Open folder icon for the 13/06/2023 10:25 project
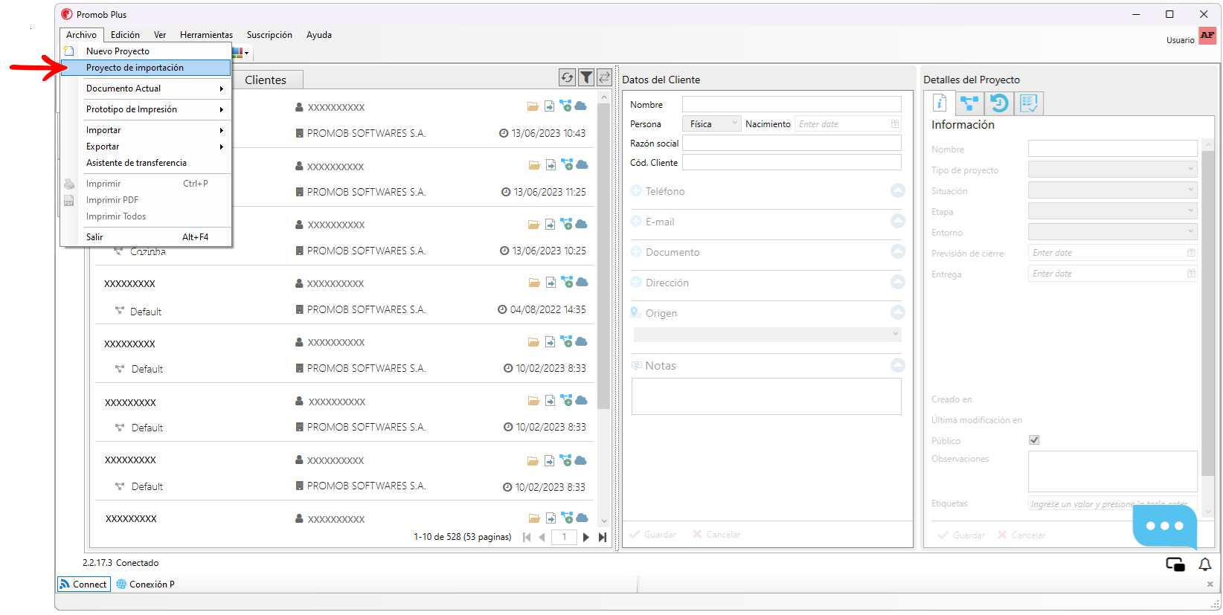This screenshot has height=615, width=1223. point(533,224)
